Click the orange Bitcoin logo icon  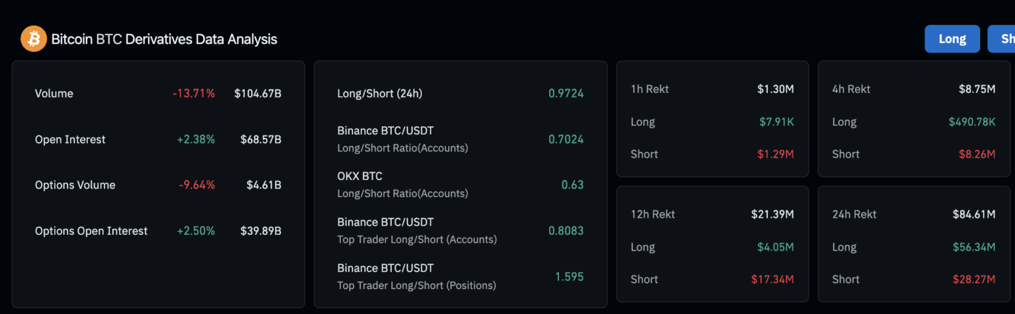(33, 39)
